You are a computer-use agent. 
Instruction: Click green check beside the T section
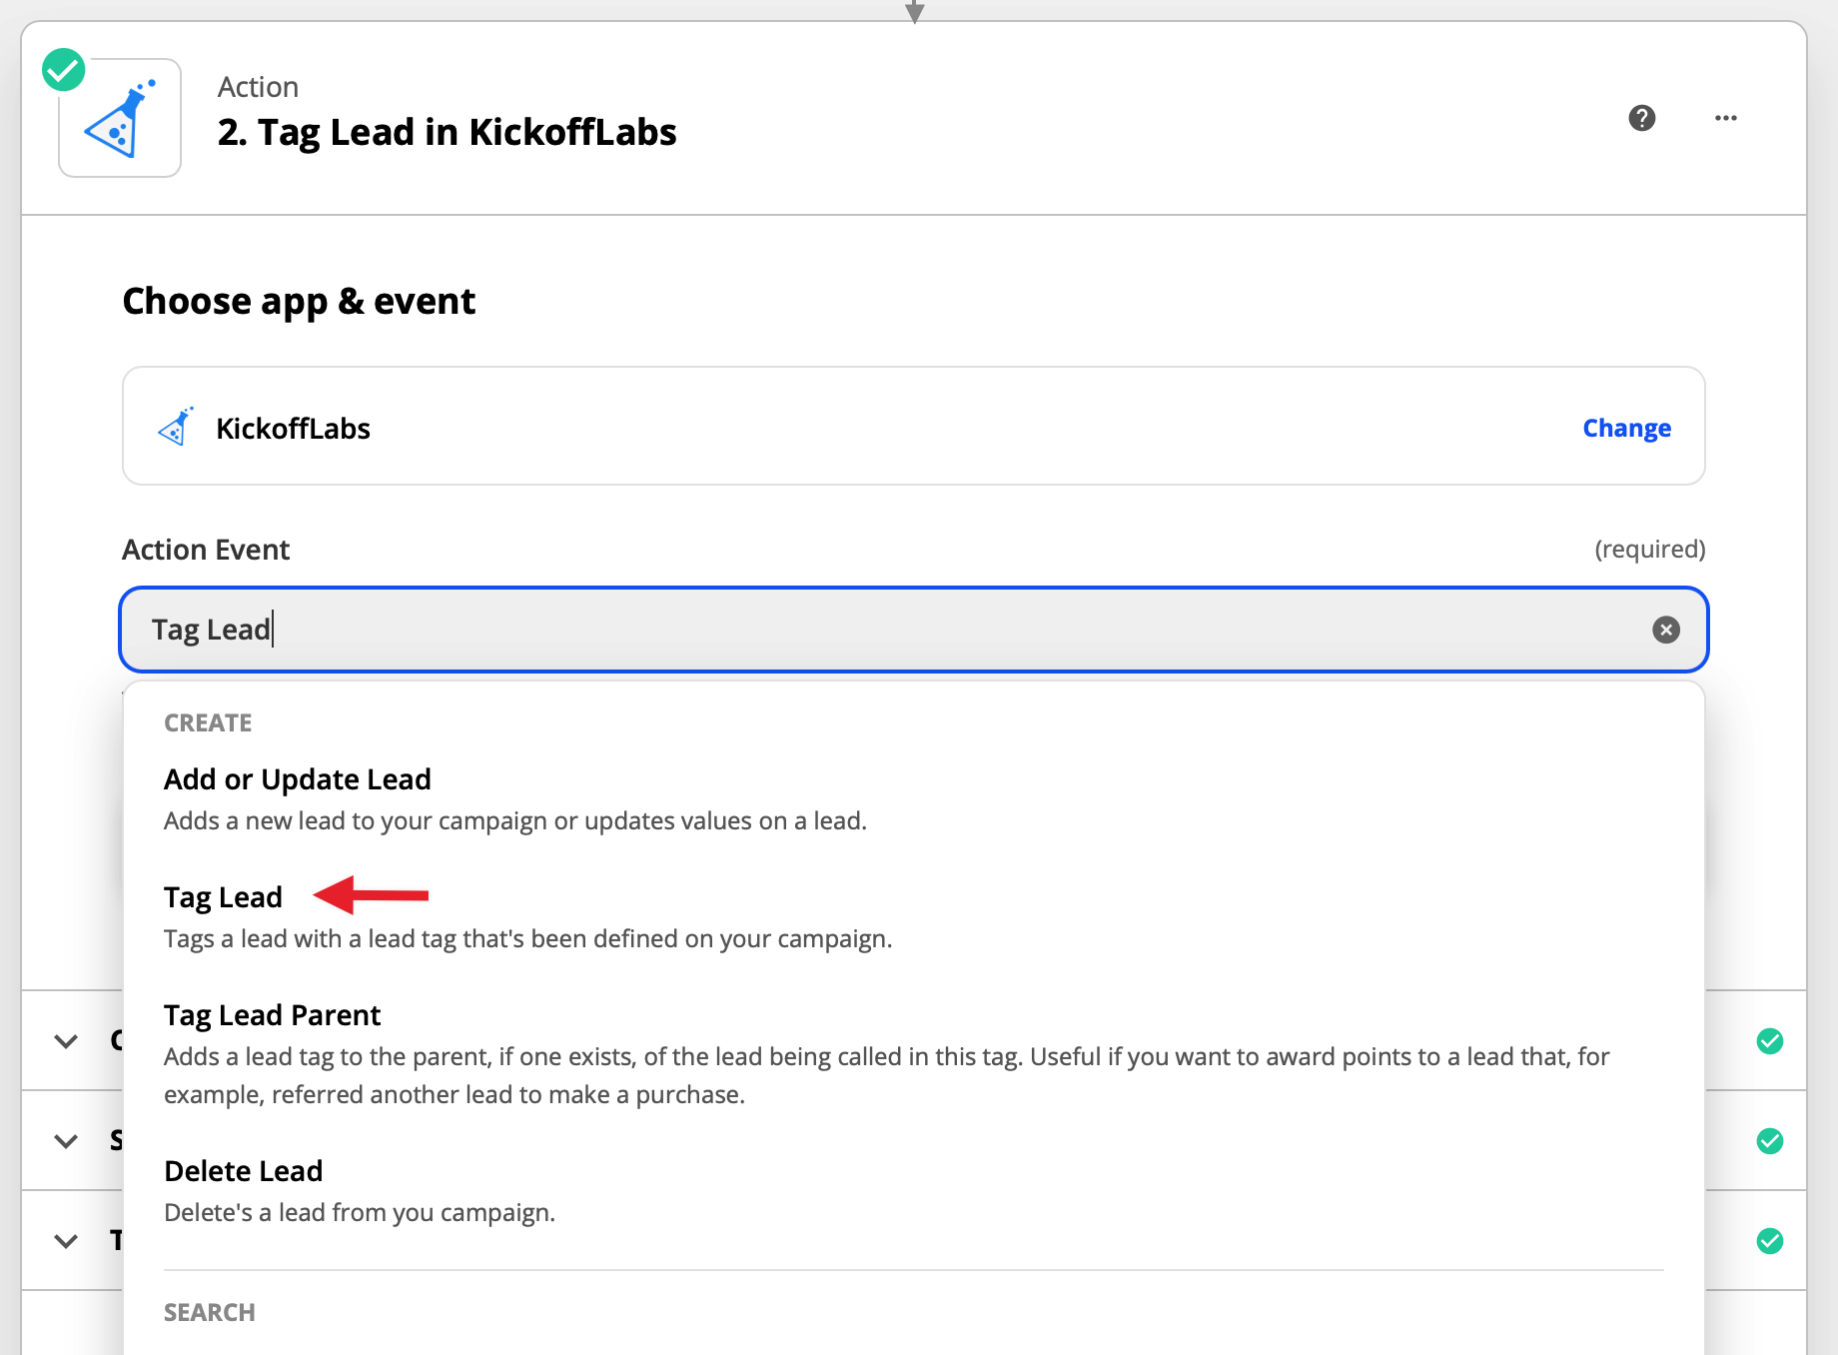click(1770, 1241)
